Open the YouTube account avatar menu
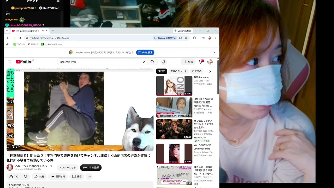Image resolution: width=334 pixels, height=188 pixels. pos(210,62)
